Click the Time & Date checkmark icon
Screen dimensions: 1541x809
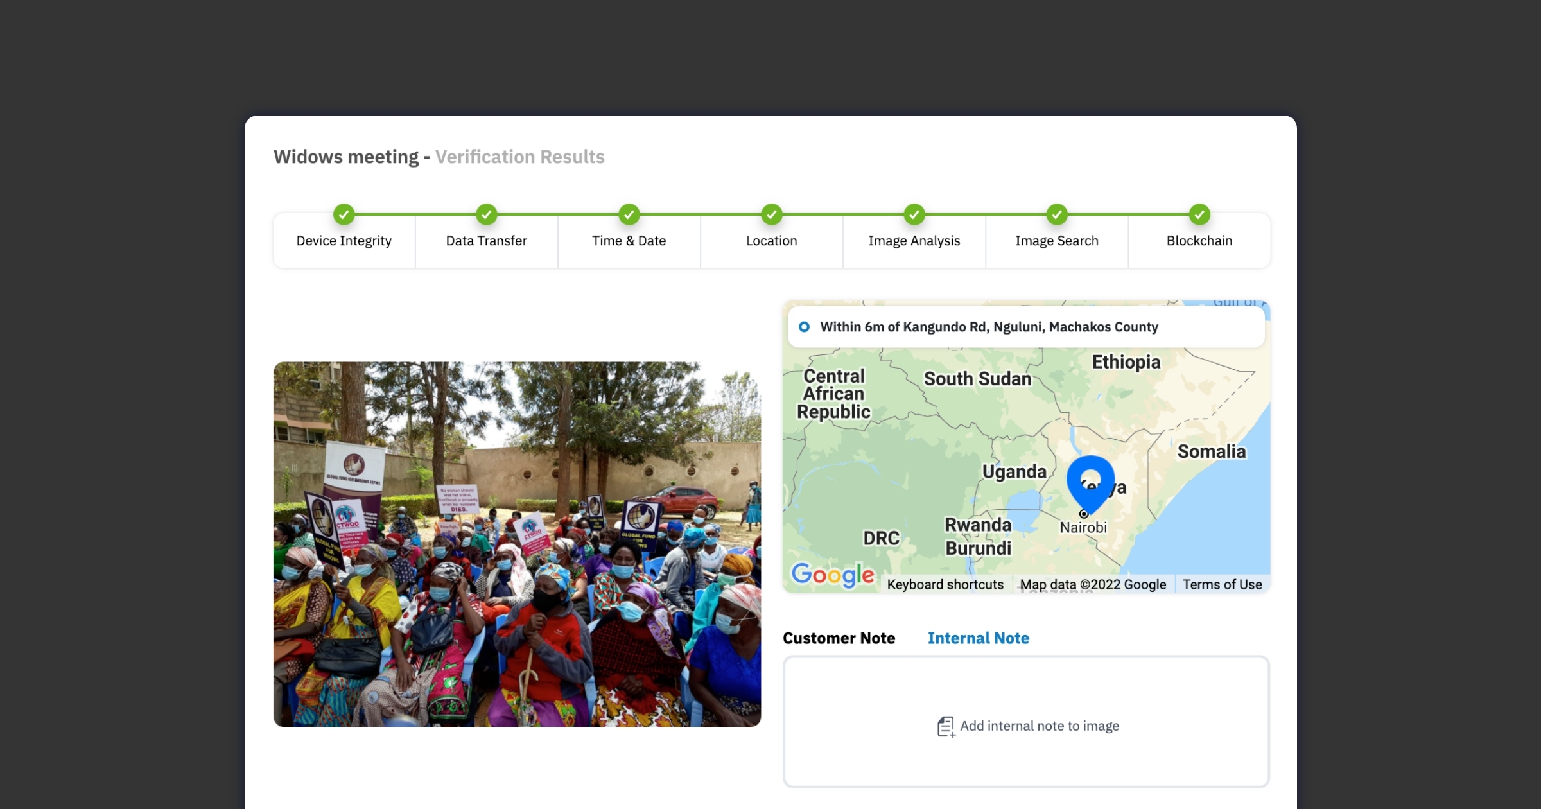pos(629,214)
